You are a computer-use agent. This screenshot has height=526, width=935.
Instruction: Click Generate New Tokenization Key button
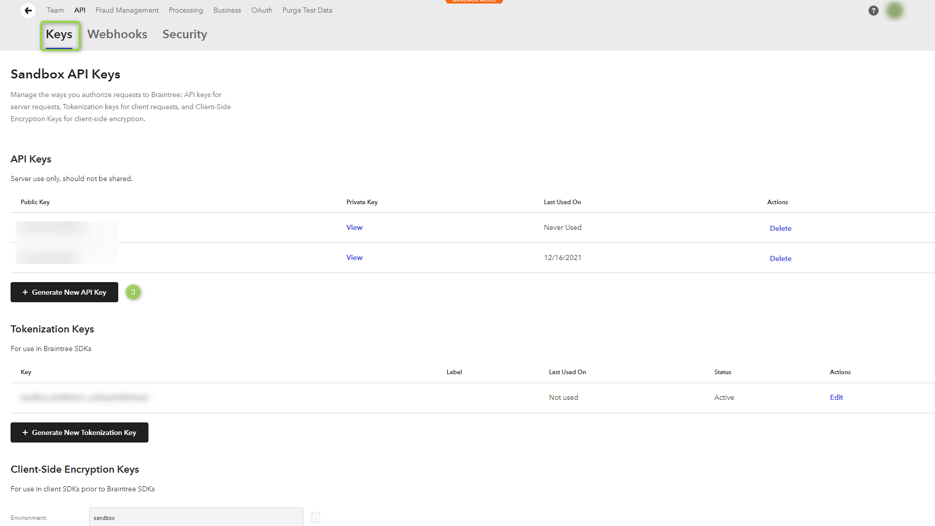tap(80, 432)
